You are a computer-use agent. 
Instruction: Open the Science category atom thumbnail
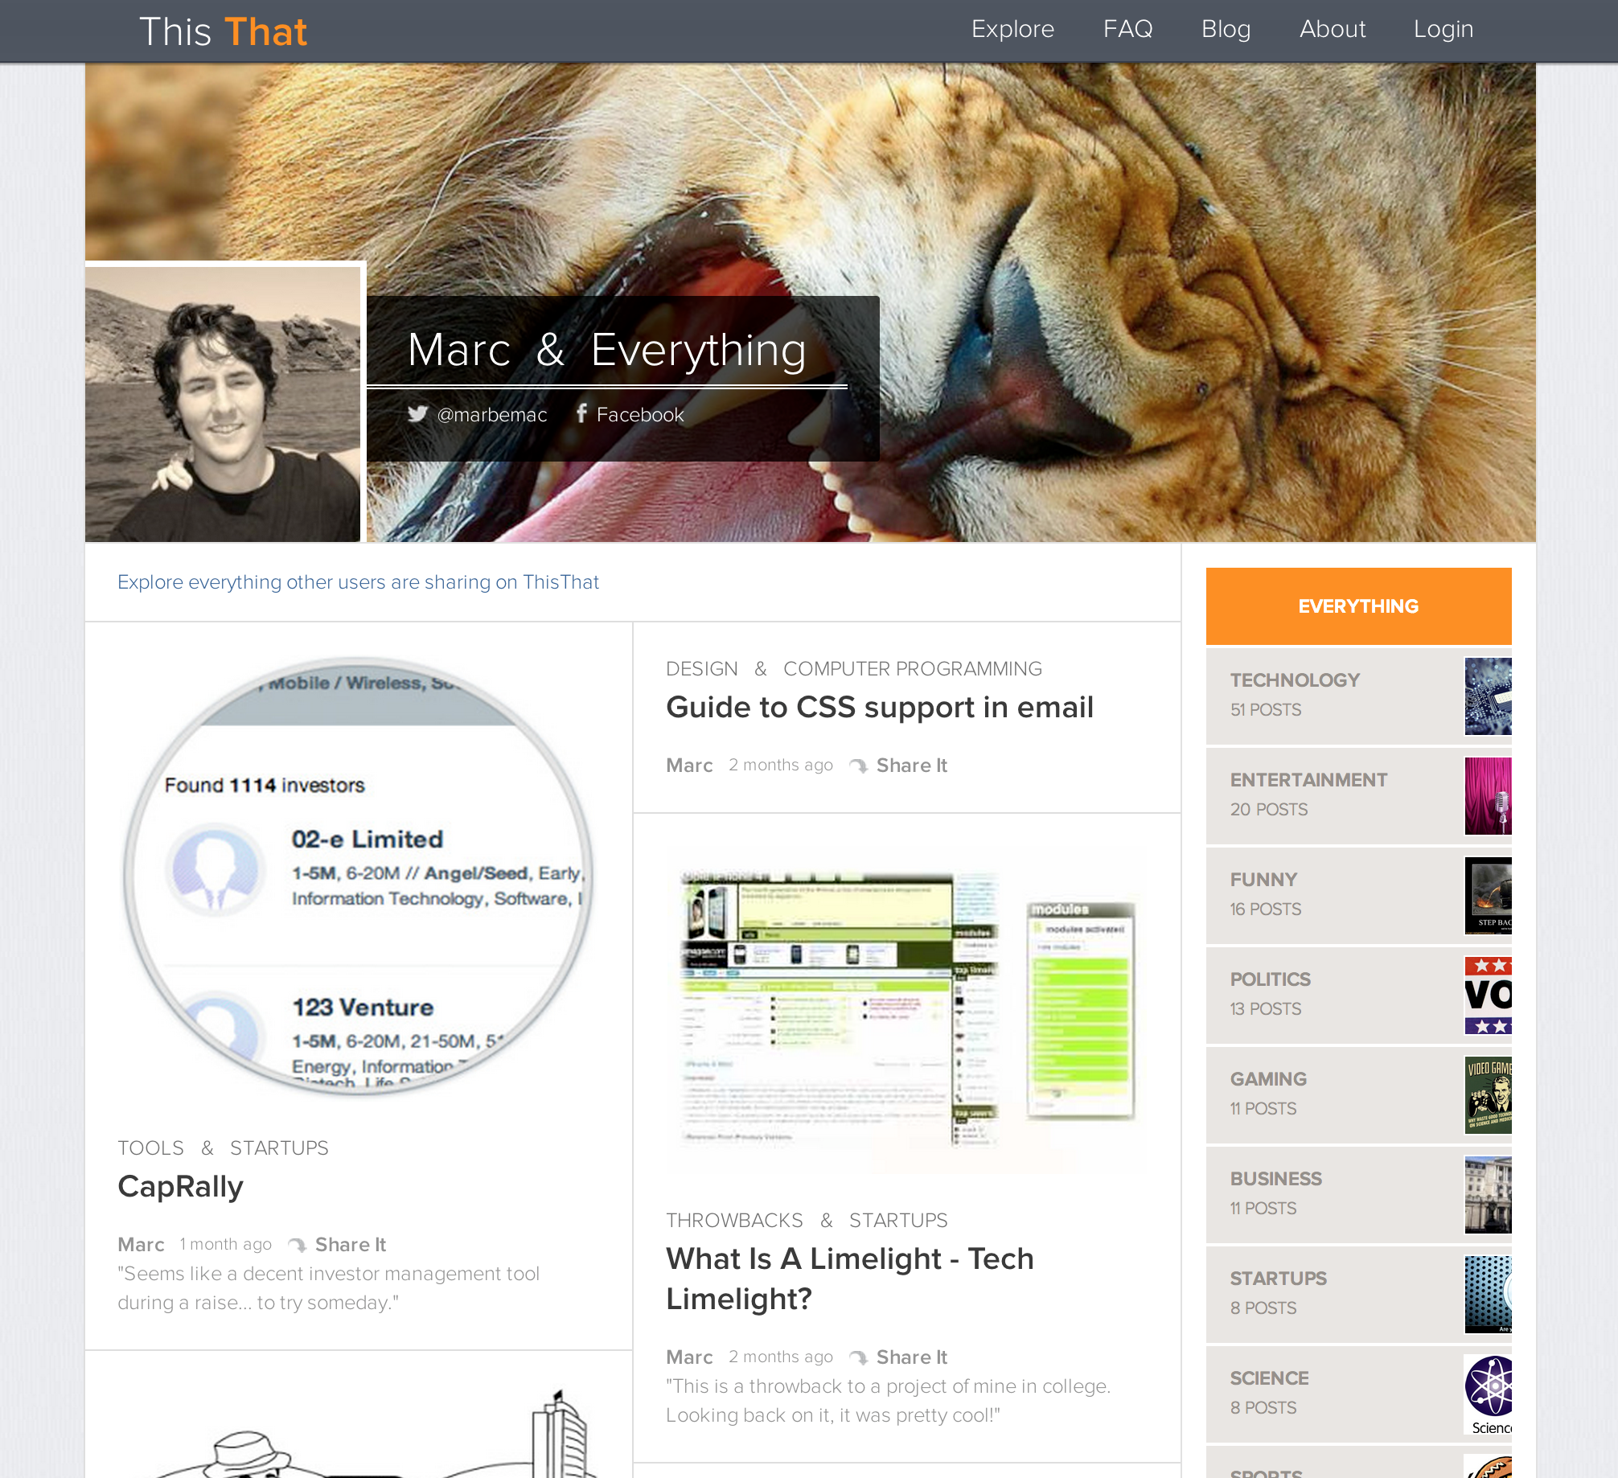coord(1488,1394)
